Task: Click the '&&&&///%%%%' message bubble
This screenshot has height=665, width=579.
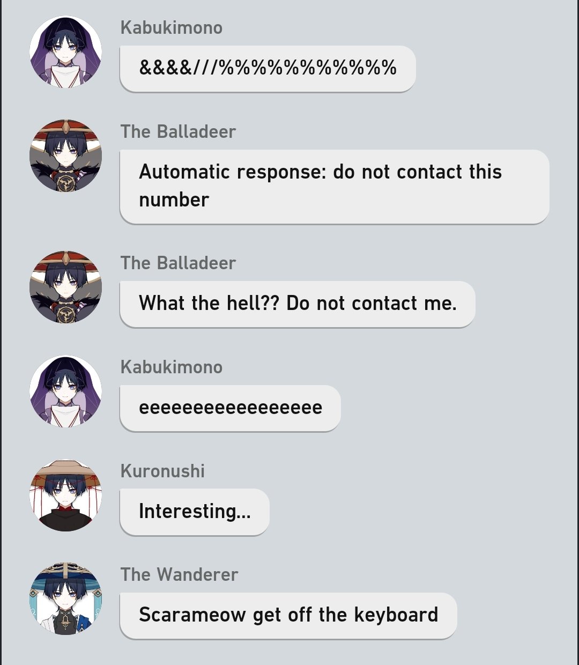Action: pos(268,69)
